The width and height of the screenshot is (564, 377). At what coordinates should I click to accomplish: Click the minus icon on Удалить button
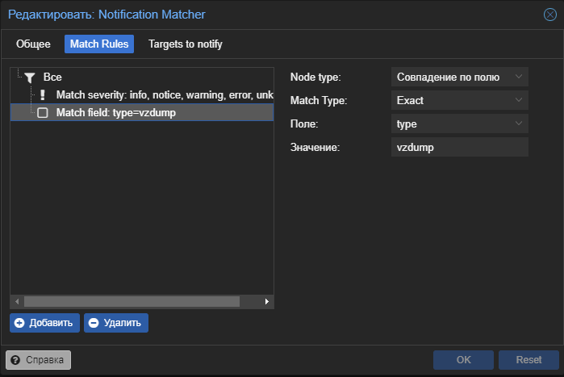point(94,323)
